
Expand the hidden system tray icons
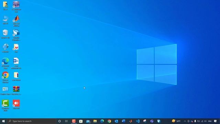[x=185, y=121]
